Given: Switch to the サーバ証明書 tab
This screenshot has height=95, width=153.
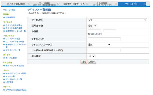Looking at the screenshot, I should point(45,4).
